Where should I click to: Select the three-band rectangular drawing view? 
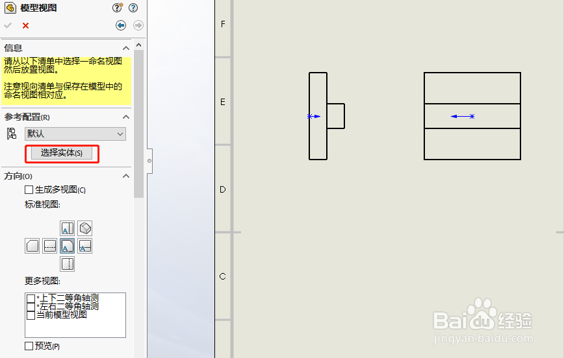[472, 116]
